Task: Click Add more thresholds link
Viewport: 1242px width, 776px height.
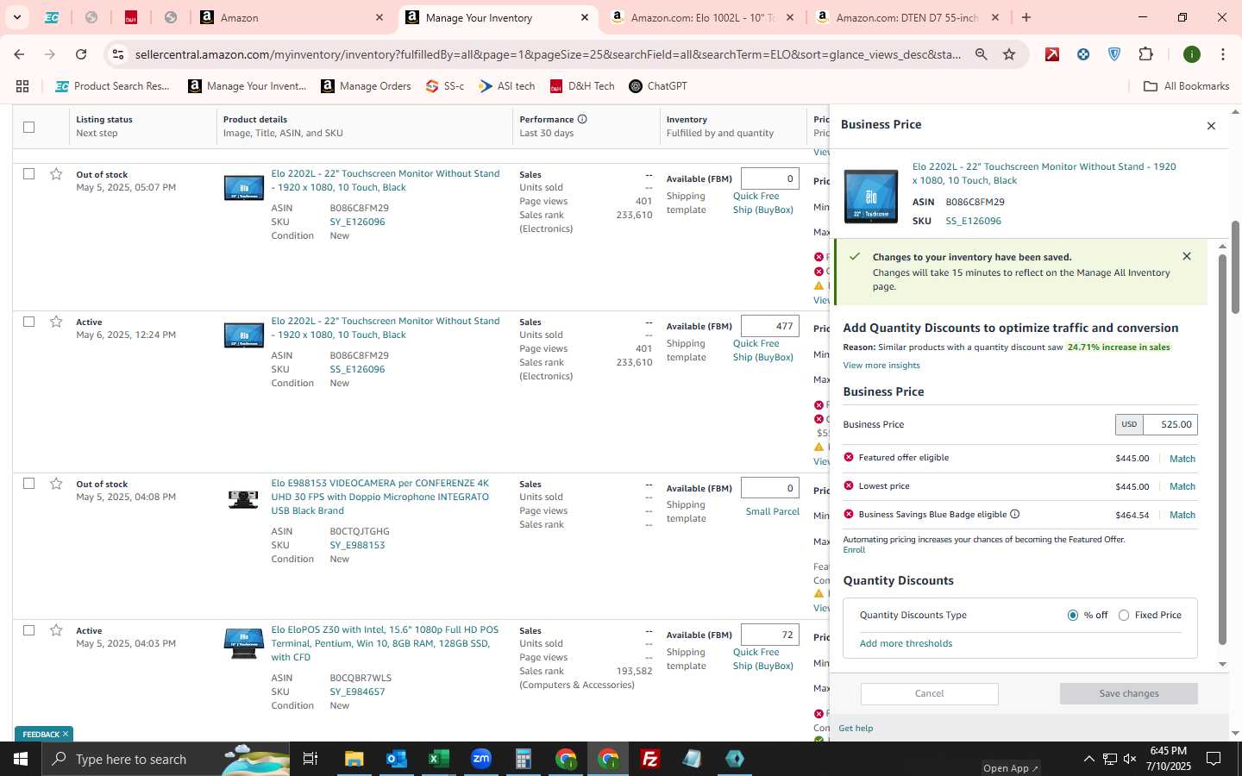Action: click(x=906, y=643)
